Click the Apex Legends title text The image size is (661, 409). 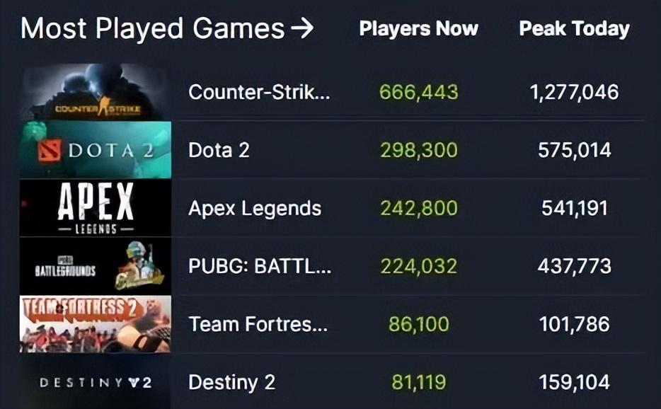[255, 208]
